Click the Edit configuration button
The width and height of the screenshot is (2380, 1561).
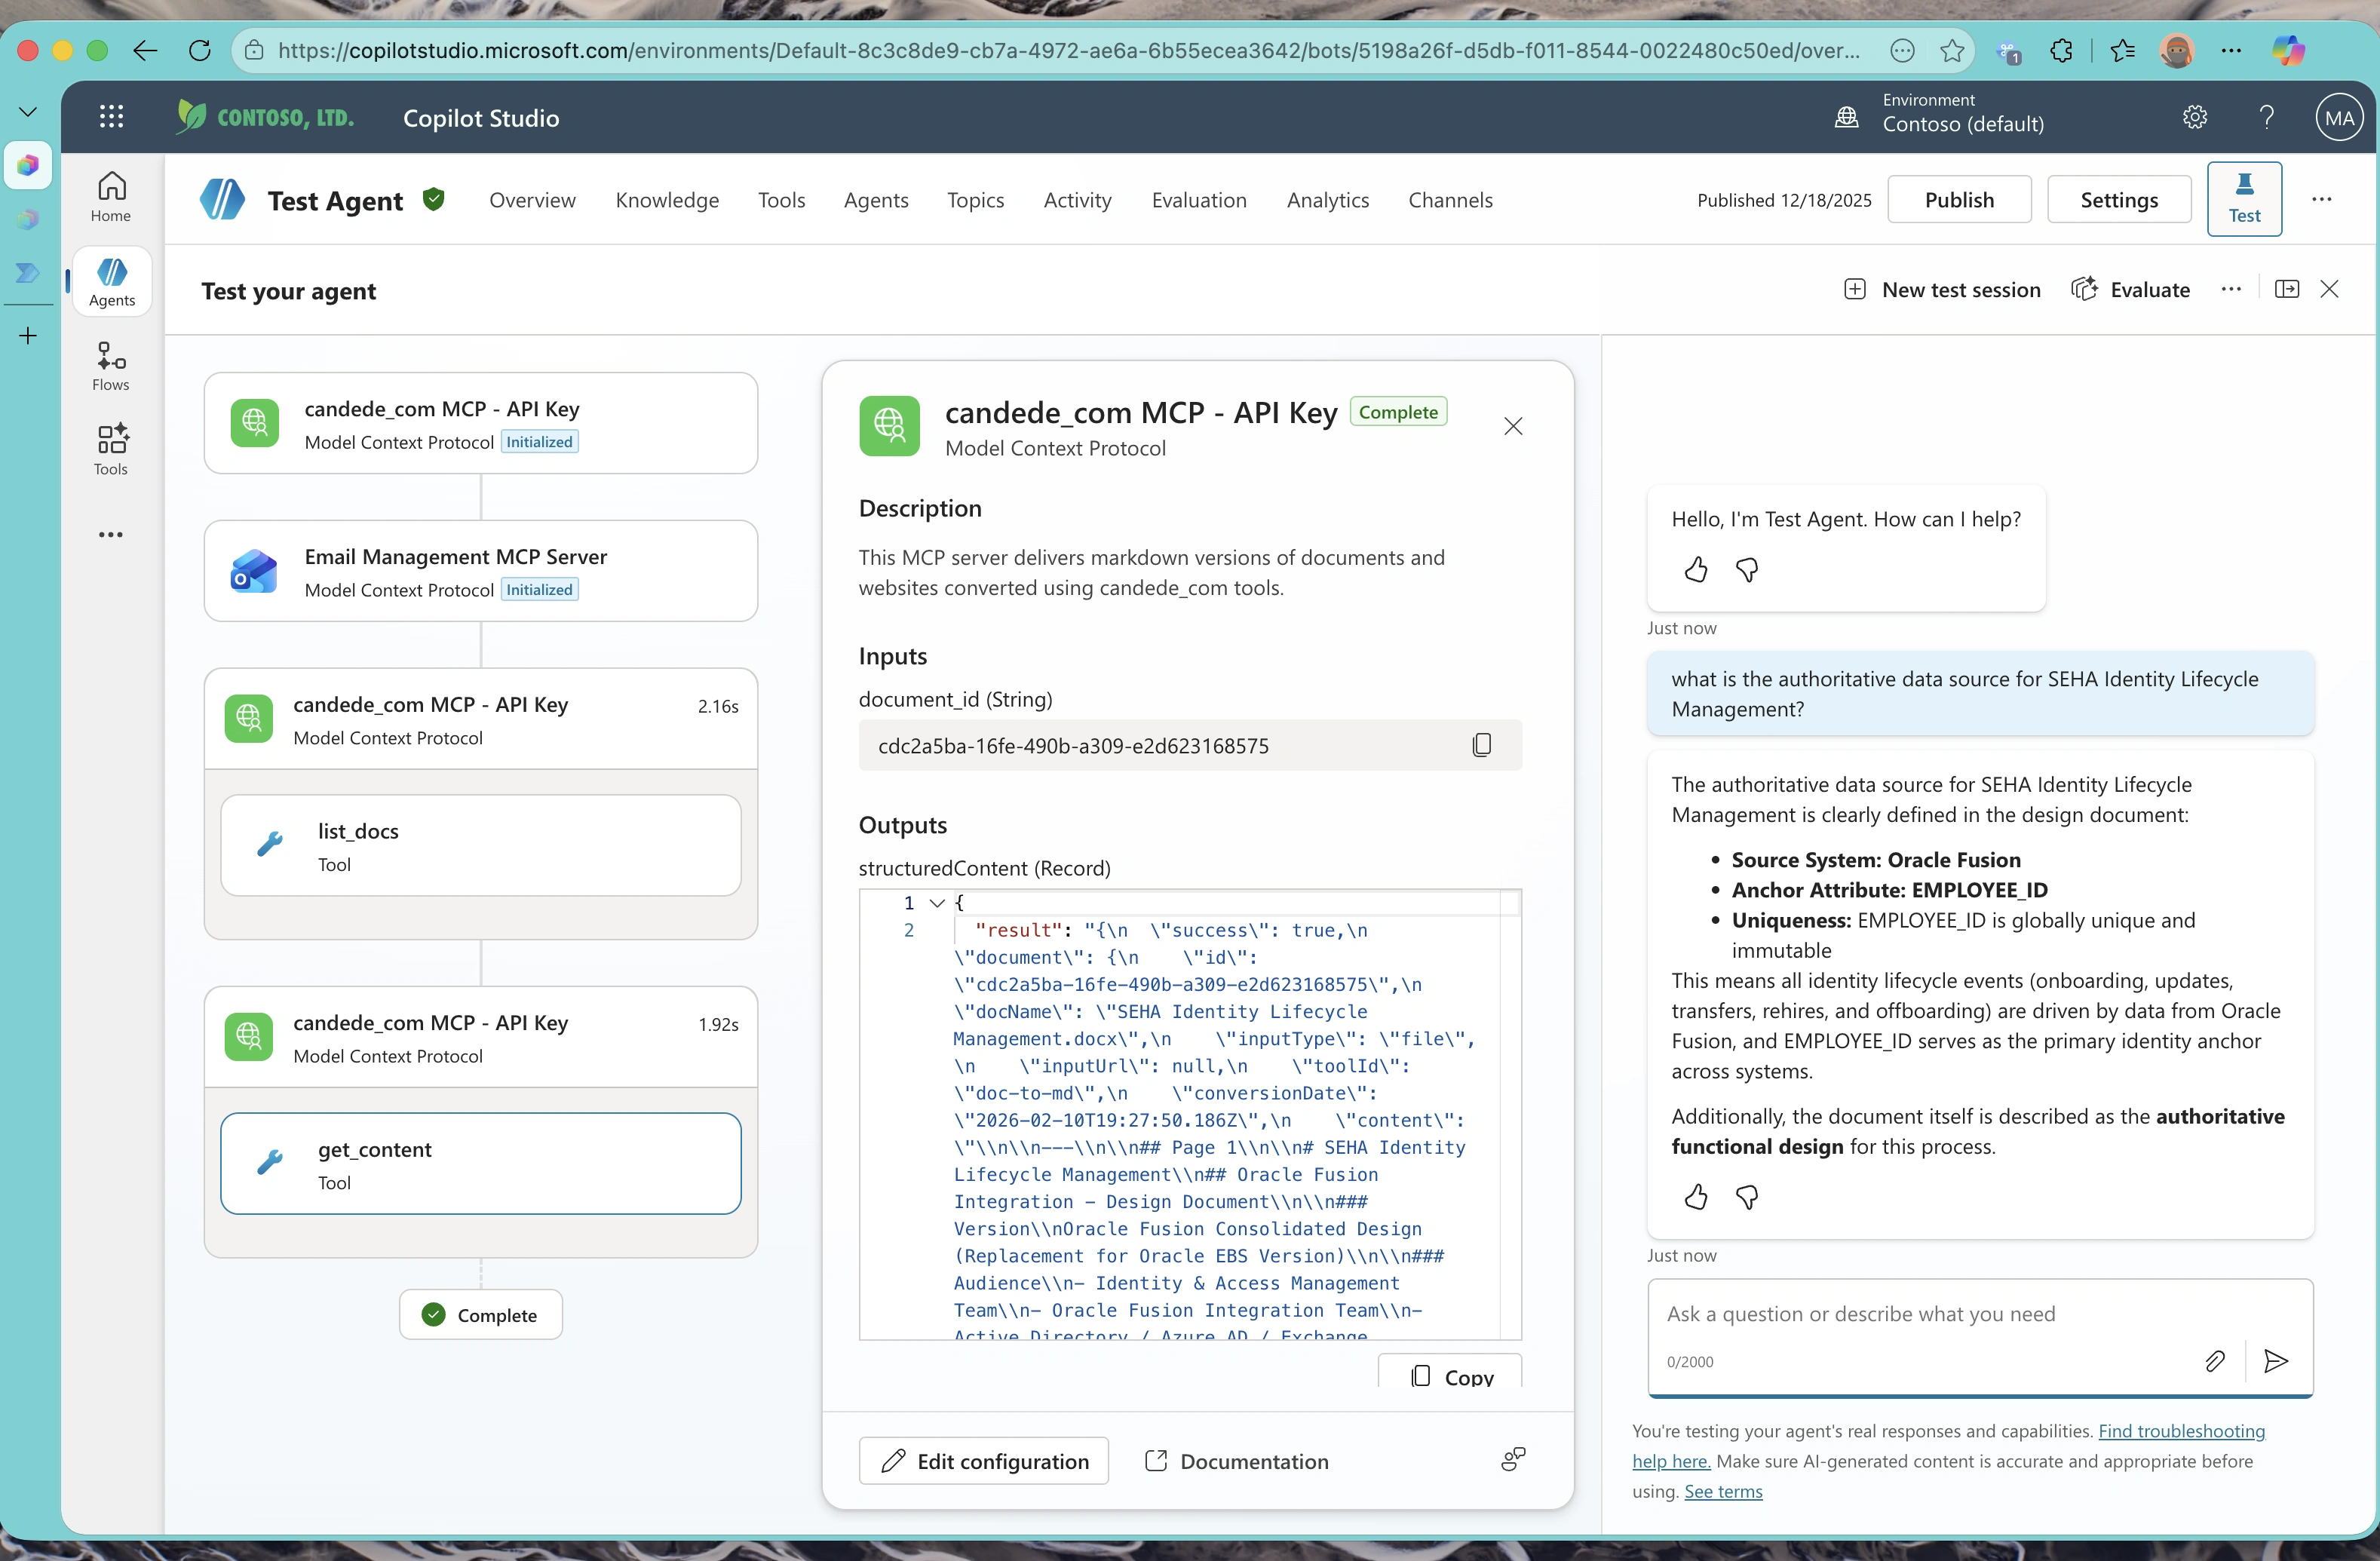(983, 1461)
